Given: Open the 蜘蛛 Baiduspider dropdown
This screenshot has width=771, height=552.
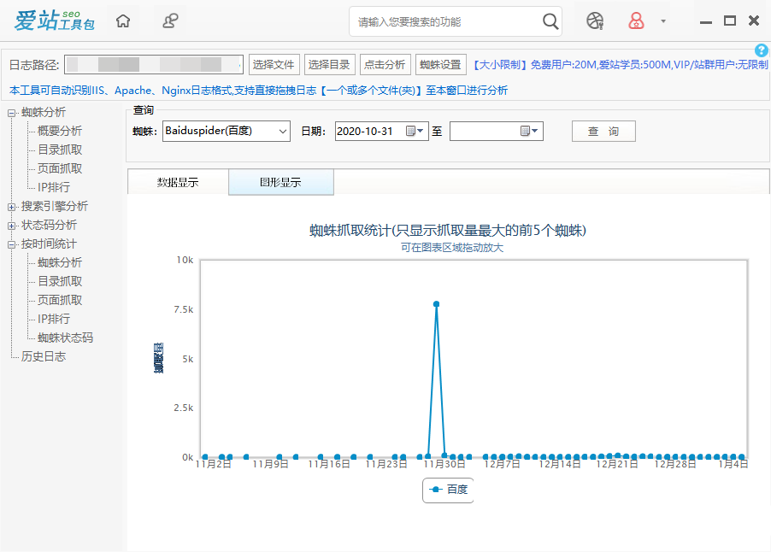Looking at the screenshot, I should [x=283, y=131].
